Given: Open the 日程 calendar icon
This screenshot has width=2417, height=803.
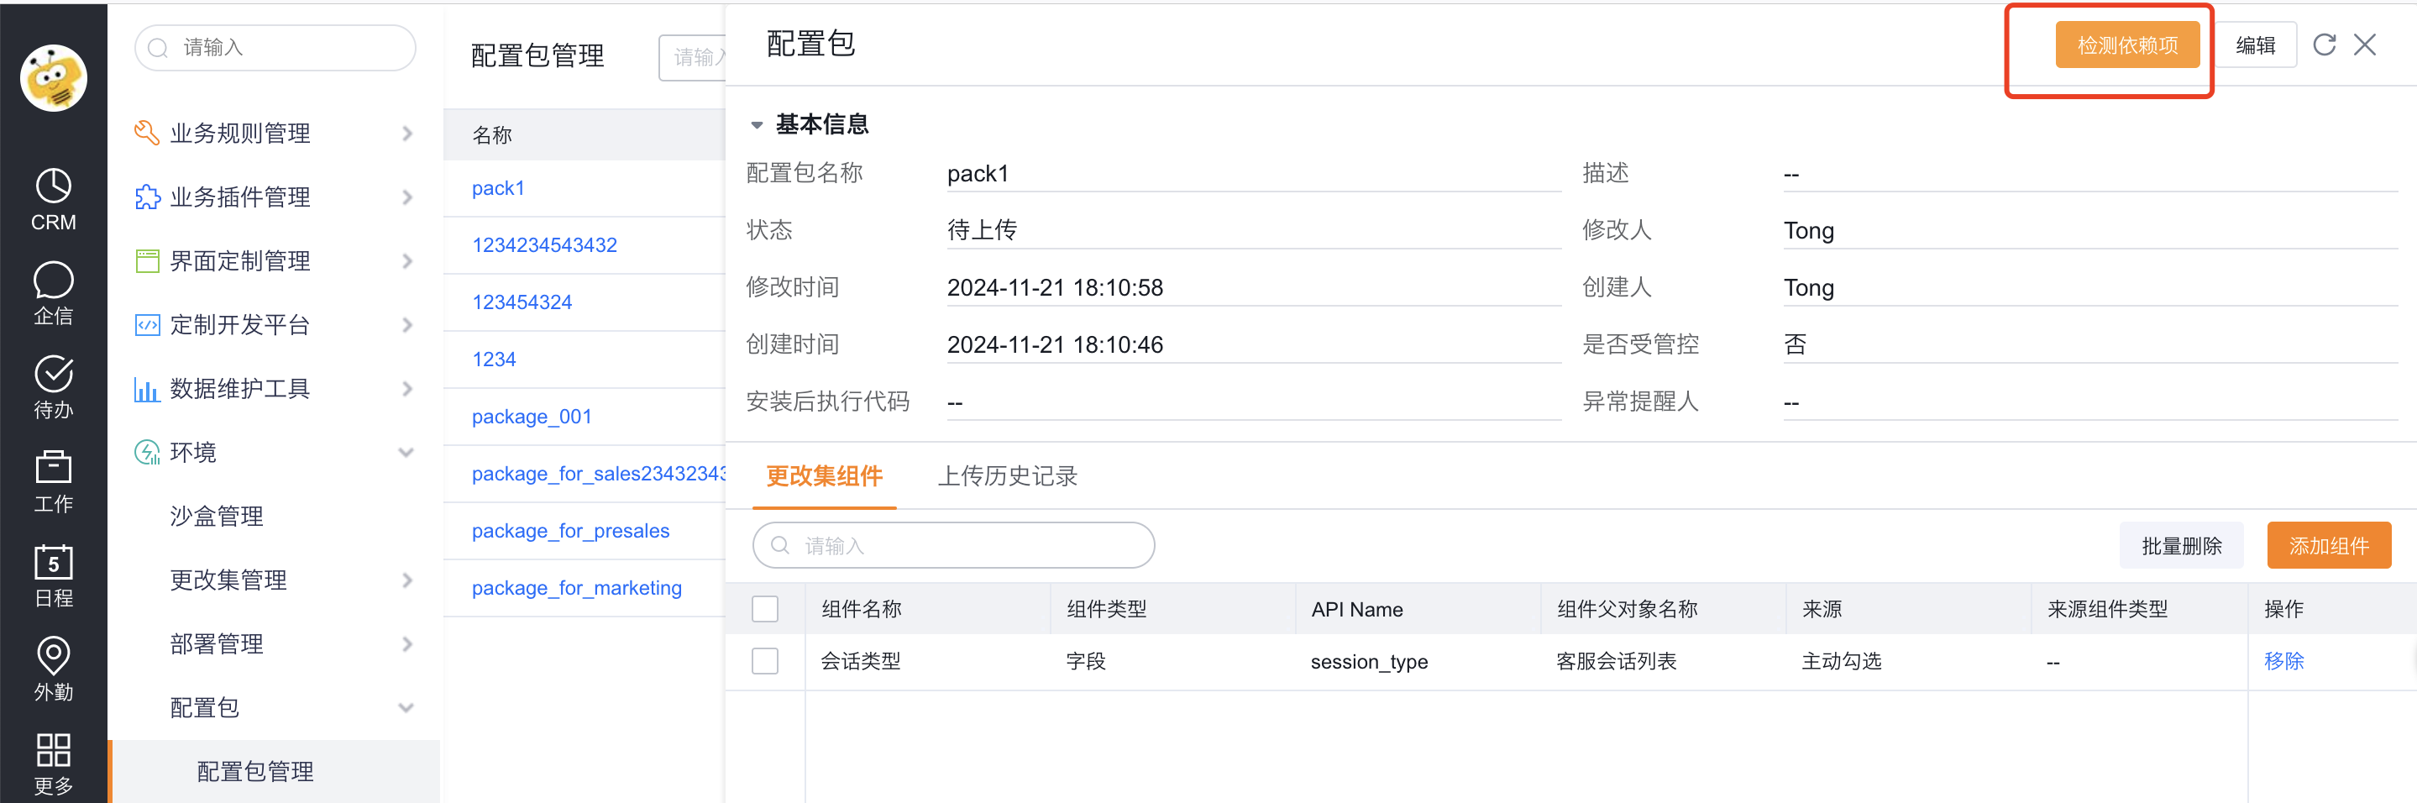Looking at the screenshot, I should tap(54, 573).
